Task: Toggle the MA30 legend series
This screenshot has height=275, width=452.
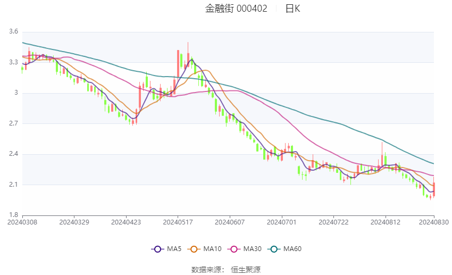Action: click(245, 249)
